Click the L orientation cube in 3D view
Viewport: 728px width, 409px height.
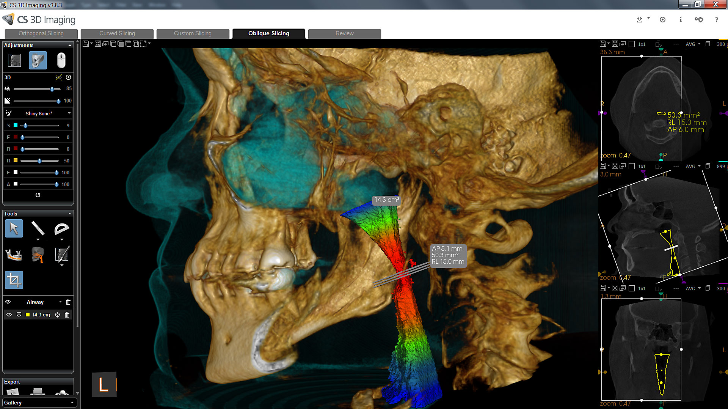coord(104,384)
